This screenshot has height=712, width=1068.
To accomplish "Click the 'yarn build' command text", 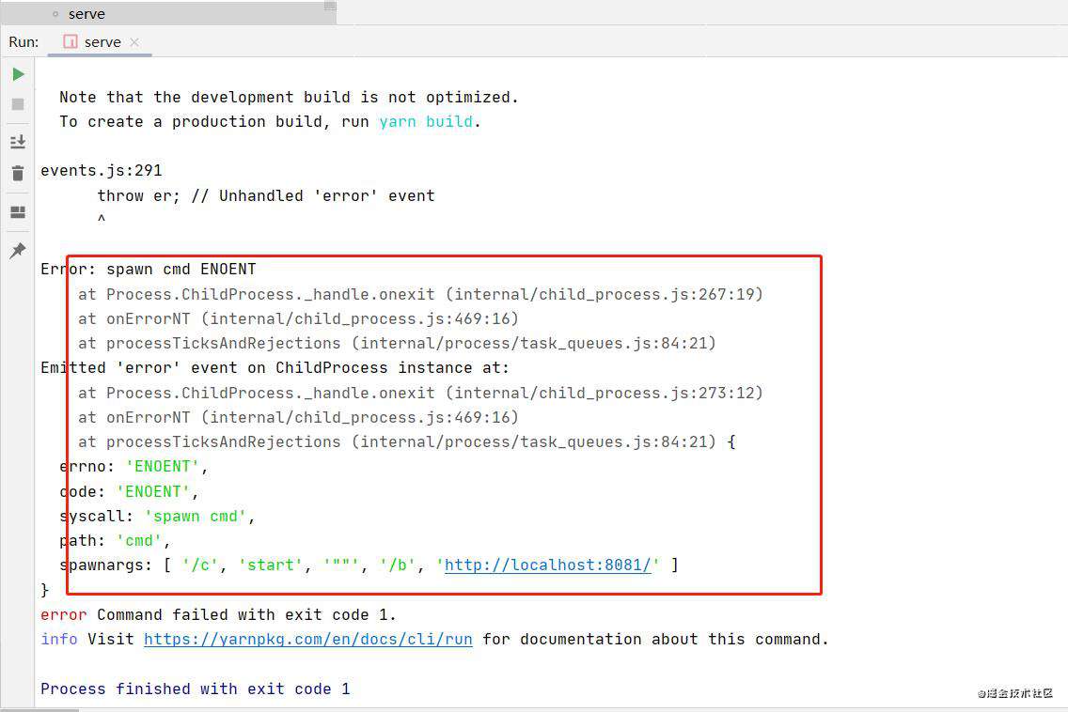I will [426, 122].
